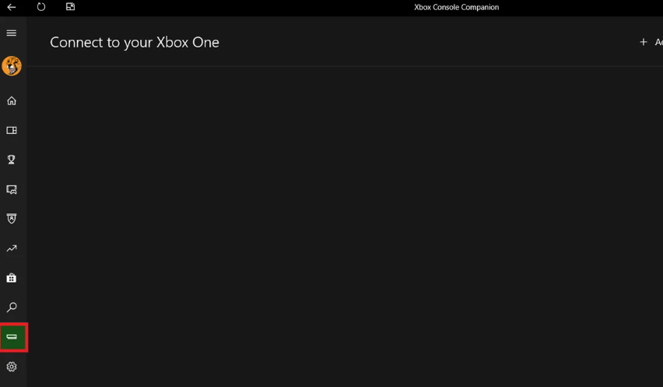Screen dimensions: 663x387
Task: Go back using the back arrow
Action: pos(12,7)
